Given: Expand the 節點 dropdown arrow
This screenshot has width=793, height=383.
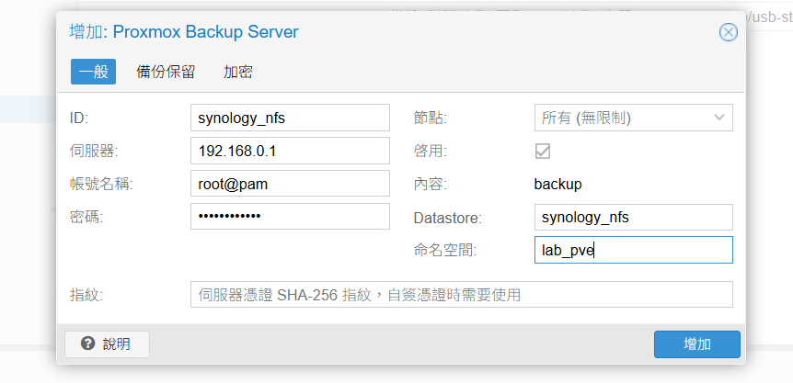Looking at the screenshot, I should pyautogui.click(x=718, y=118).
